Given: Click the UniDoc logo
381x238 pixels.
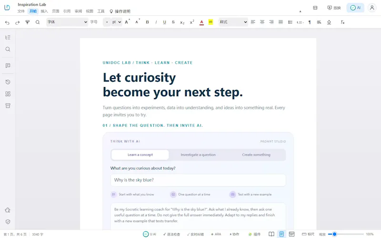Looking at the screenshot, I should pyautogui.click(x=7, y=8).
